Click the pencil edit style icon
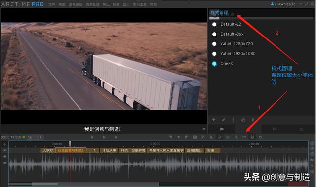This screenshot has height=187, width=316. pyautogui.click(x=223, y=120)
